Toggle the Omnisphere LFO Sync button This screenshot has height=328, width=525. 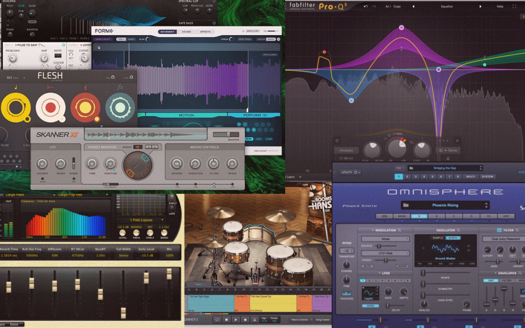tap(370, 306)
